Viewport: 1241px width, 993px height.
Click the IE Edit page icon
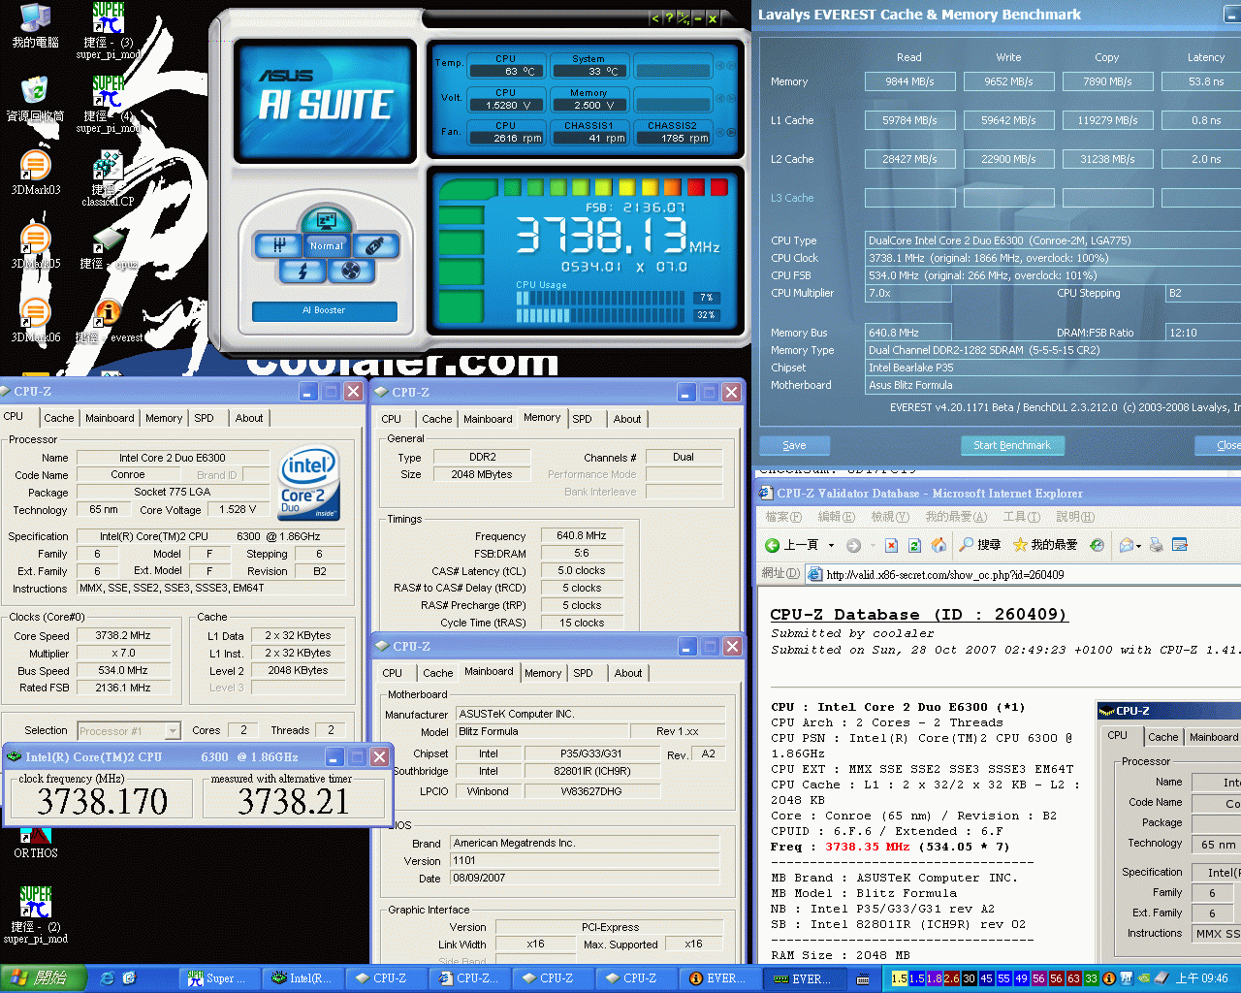click(x=1180, y=545)
